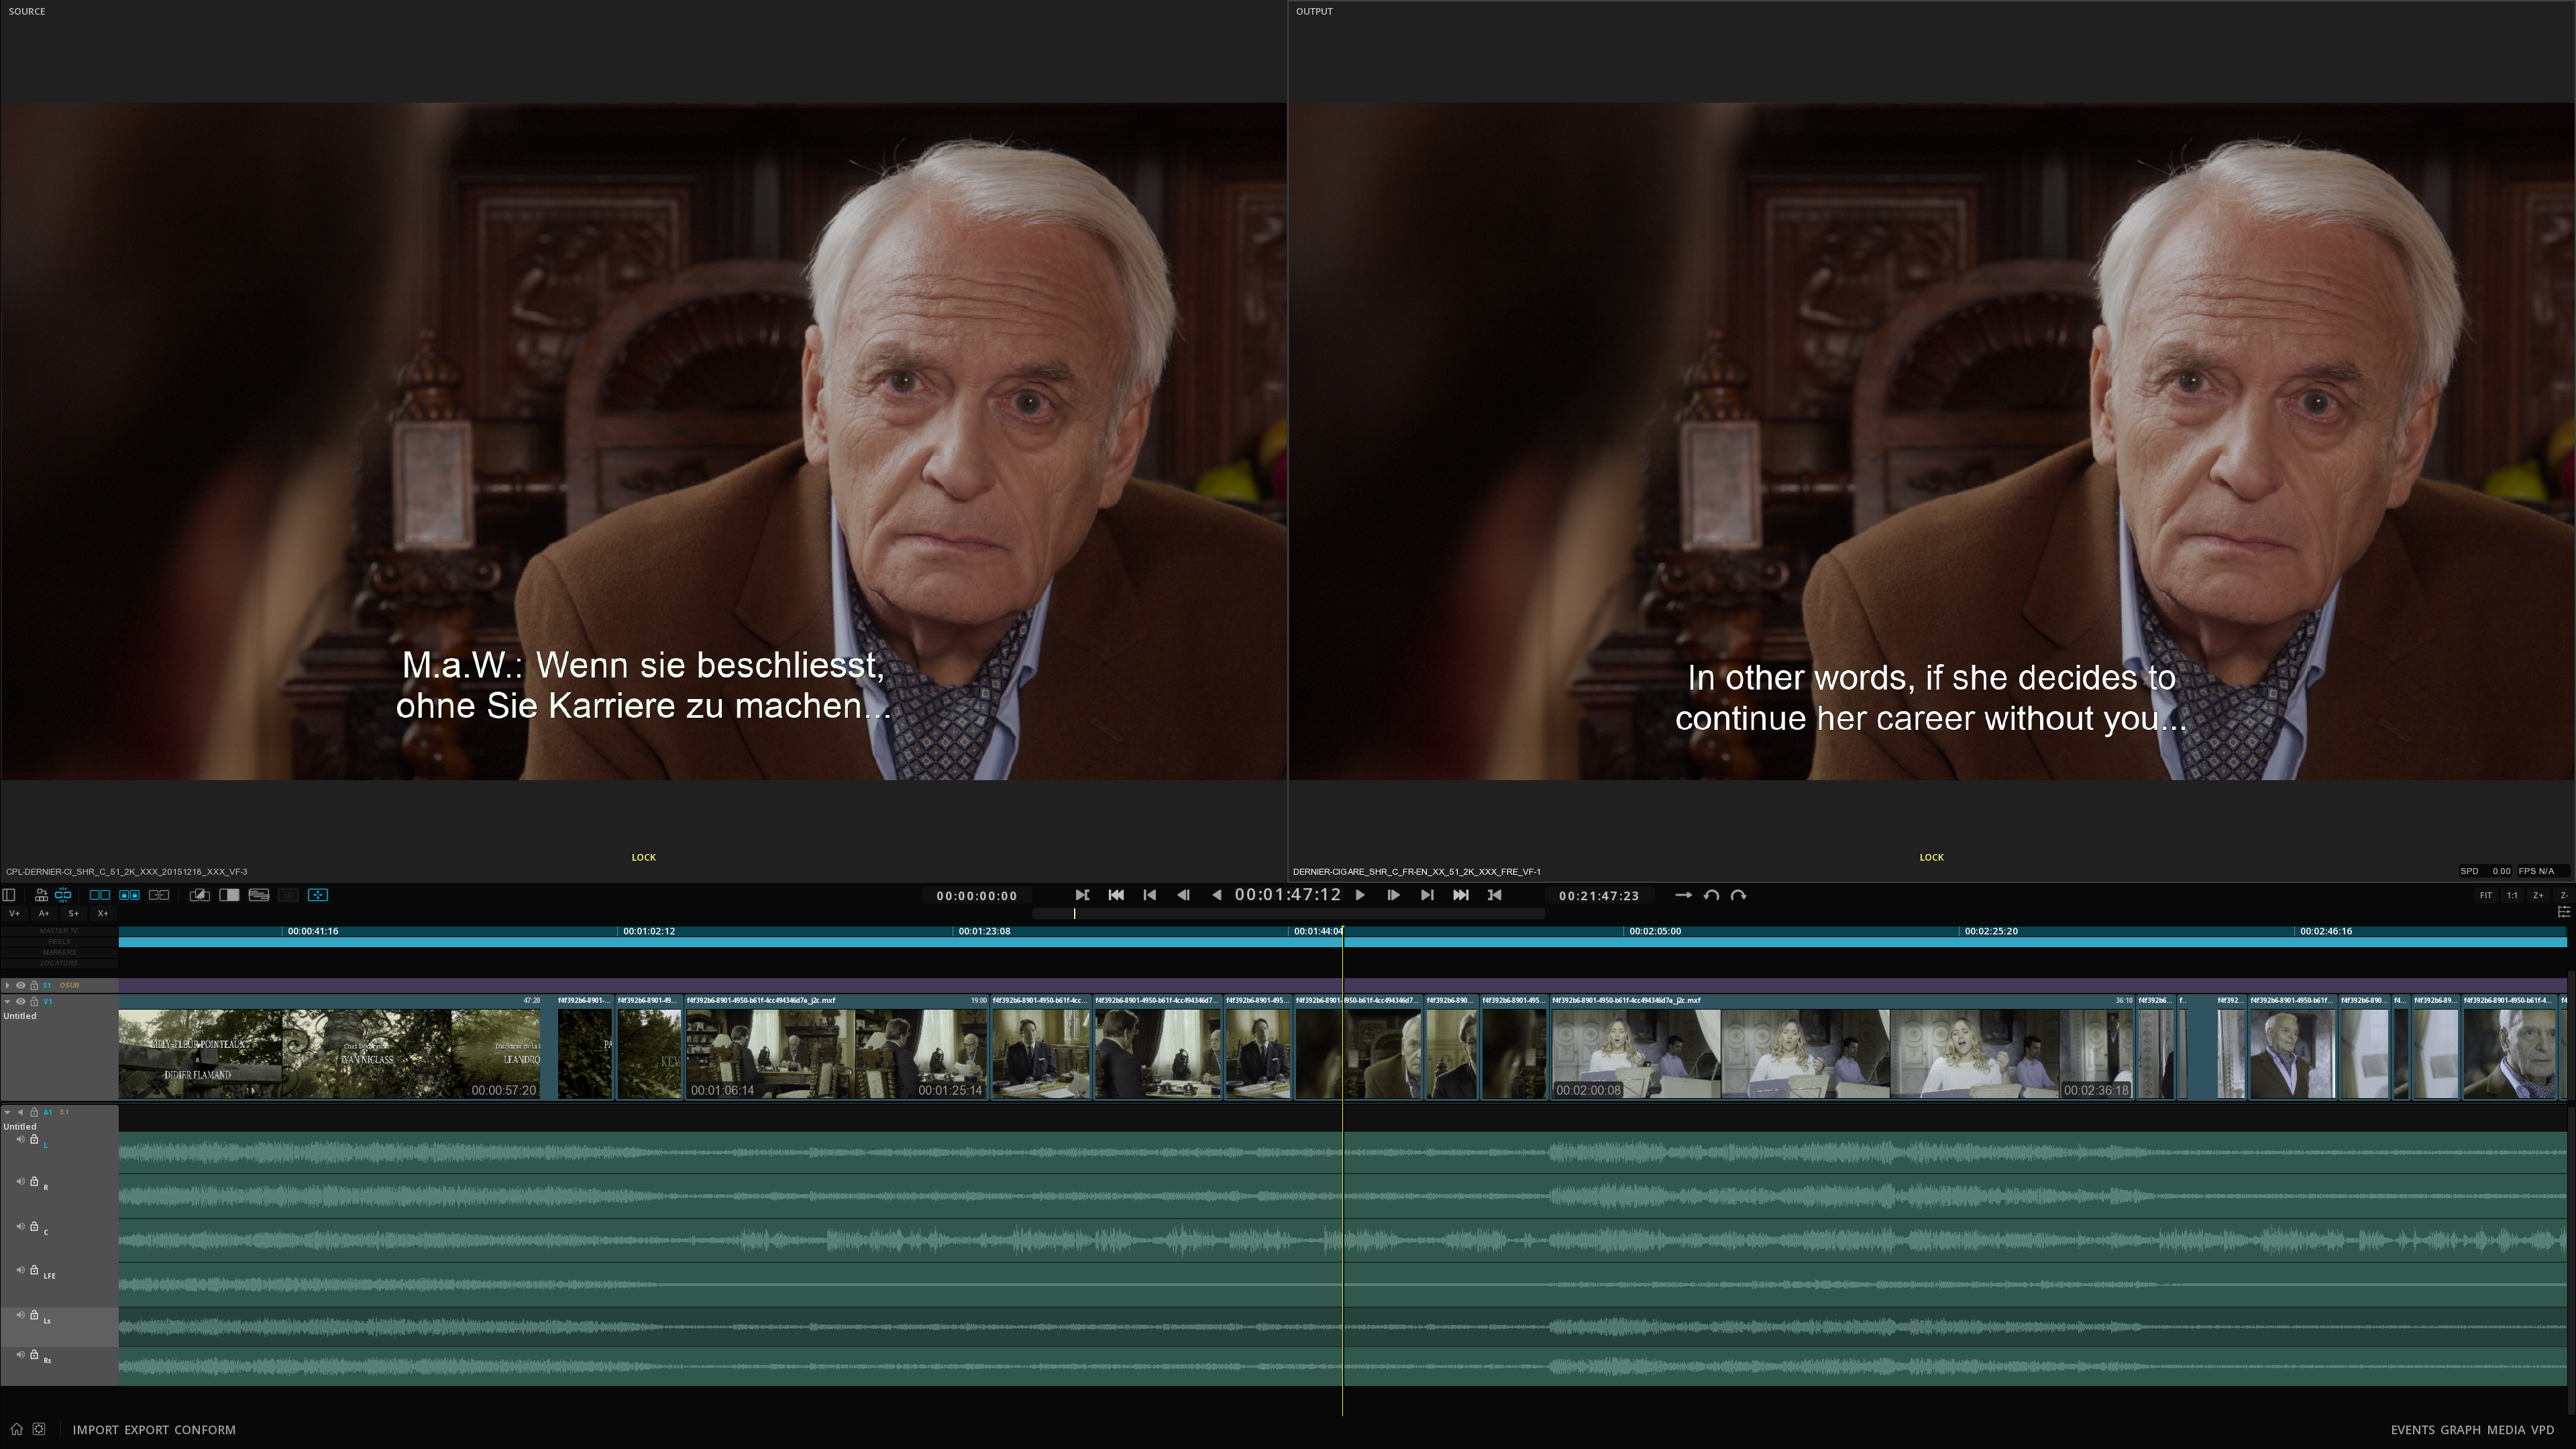
Task: Click the track hierarchy icon in toolbar
Action: click(41, 895)
